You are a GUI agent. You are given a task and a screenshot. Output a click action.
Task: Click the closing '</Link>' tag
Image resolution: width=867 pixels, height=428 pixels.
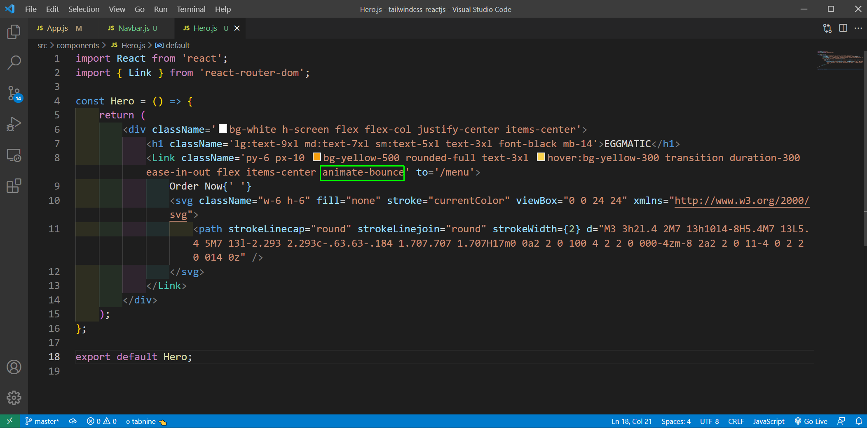point(166,286)
